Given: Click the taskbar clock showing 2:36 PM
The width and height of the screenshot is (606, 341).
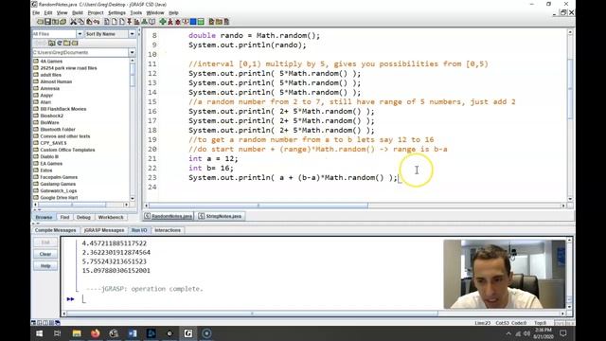Looking at the screenshot, I should (543, 332).
